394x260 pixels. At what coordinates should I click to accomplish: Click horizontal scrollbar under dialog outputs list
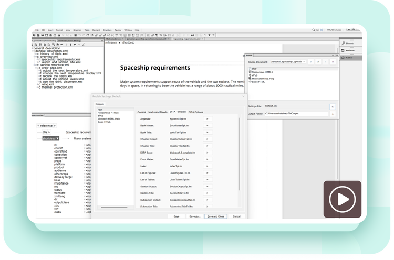[114, 207]
